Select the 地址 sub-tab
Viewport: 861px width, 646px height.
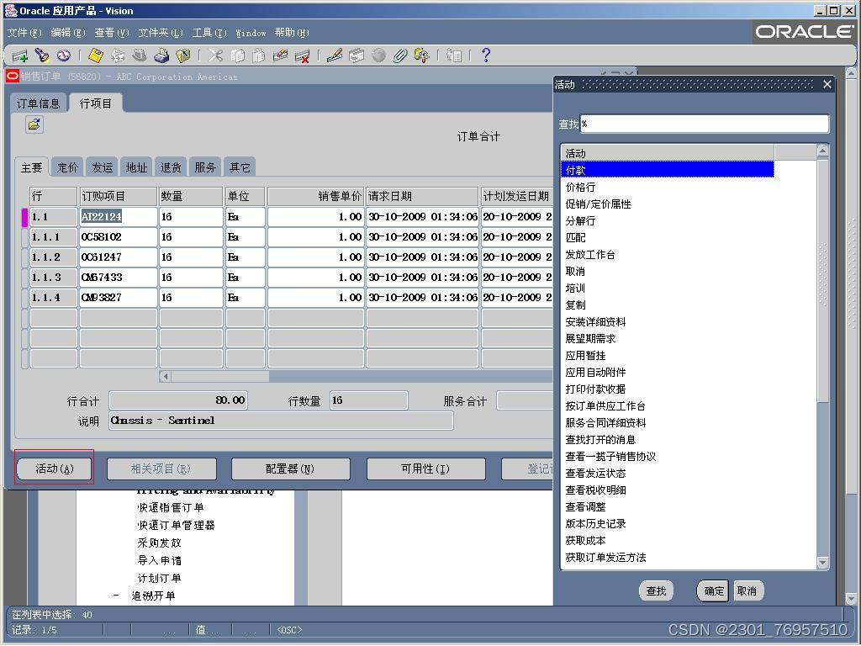click(x=137, y=167)
